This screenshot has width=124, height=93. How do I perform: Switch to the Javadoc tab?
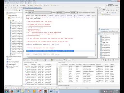tap(33, 60)
